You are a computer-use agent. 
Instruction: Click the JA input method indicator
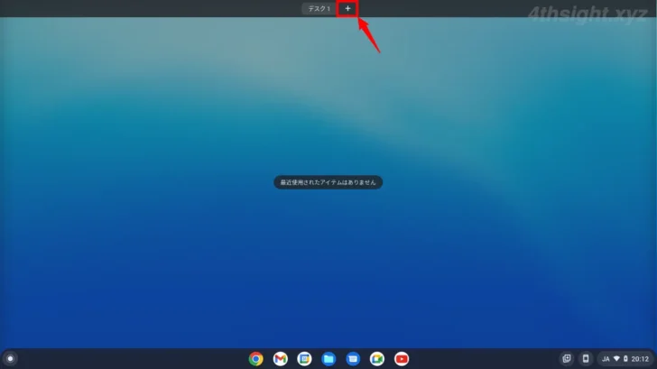pyautogui.click(x=606, y=359)
